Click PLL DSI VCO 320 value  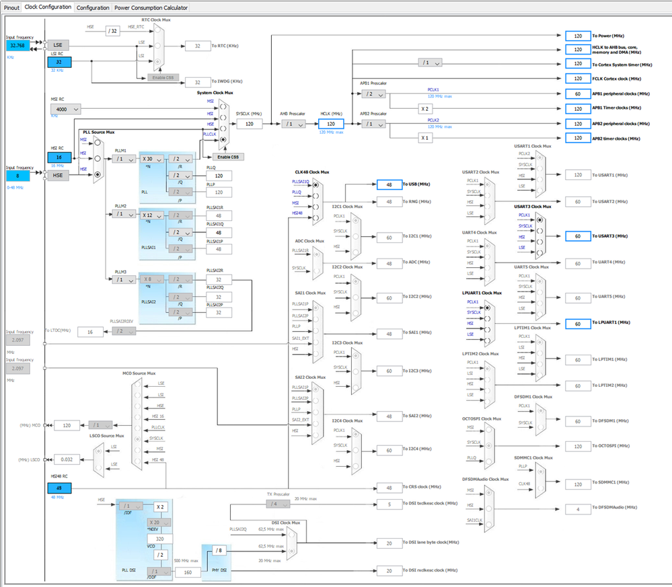160,539
